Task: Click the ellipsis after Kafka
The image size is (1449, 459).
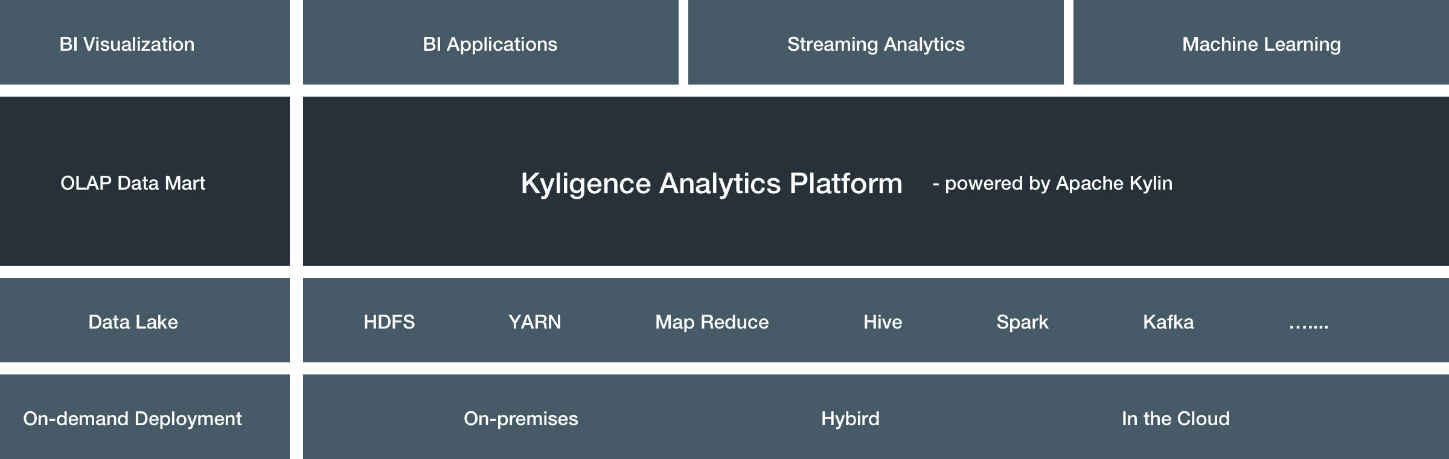Action: (1308, 326)
